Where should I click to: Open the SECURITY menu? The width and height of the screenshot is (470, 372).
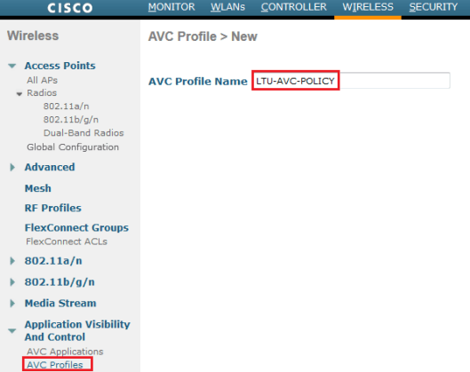(434, 7)
